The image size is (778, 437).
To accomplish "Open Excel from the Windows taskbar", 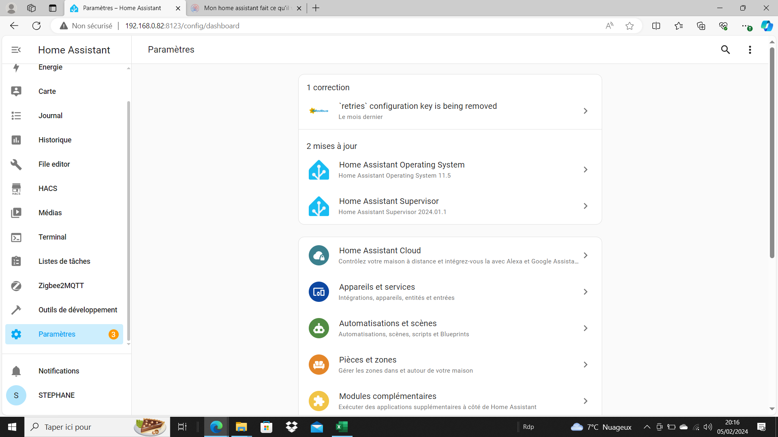I will pyautogui.click(x=342, y=427).
